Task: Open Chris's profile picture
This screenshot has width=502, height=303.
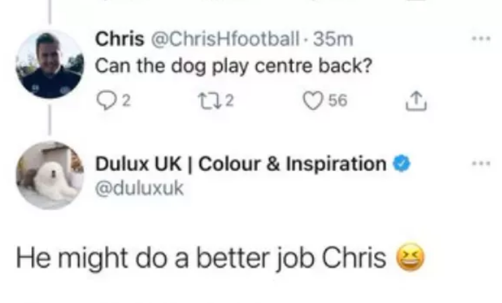Action: [x=49, y=64]
